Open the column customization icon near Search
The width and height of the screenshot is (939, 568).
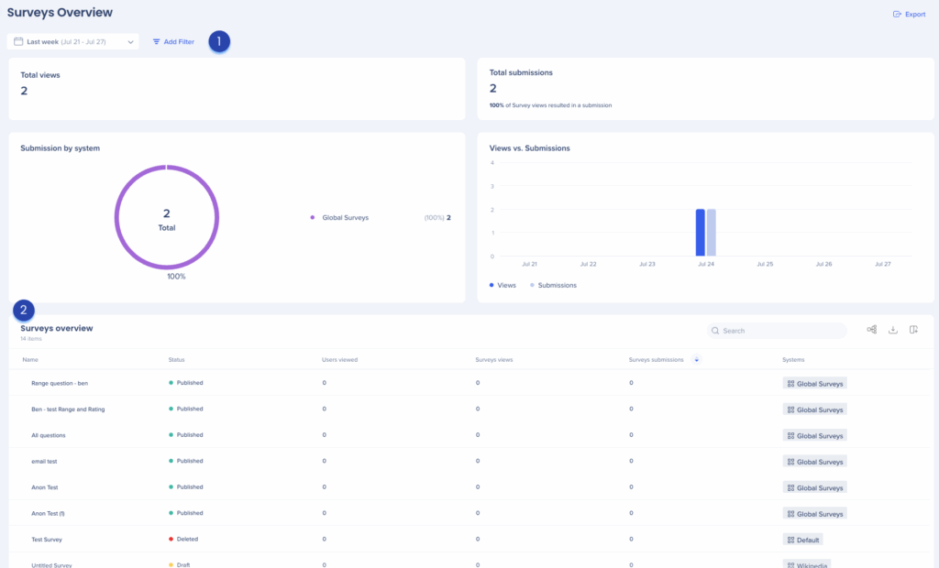click(913, 330)
